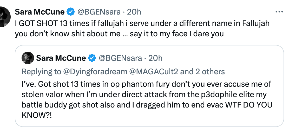Click the small avatar in the quoted tweet
Viewport: 289px width, 134px height.
pyautogui.click(x=28, y=58)
